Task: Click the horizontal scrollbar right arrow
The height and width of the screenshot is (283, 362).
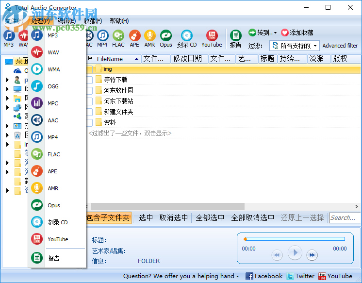Action: 357,206
